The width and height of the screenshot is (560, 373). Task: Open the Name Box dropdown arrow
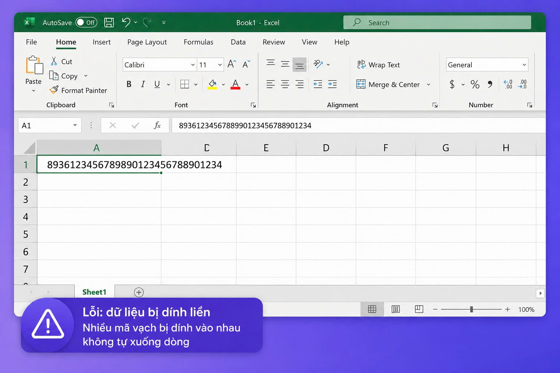coord(75,125)
